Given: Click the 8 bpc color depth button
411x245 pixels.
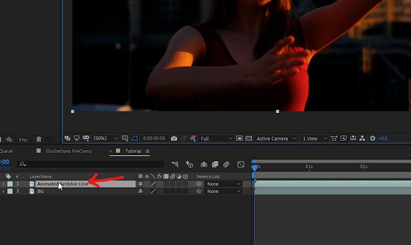Looking at the screenshot, I should pos(23,140).
